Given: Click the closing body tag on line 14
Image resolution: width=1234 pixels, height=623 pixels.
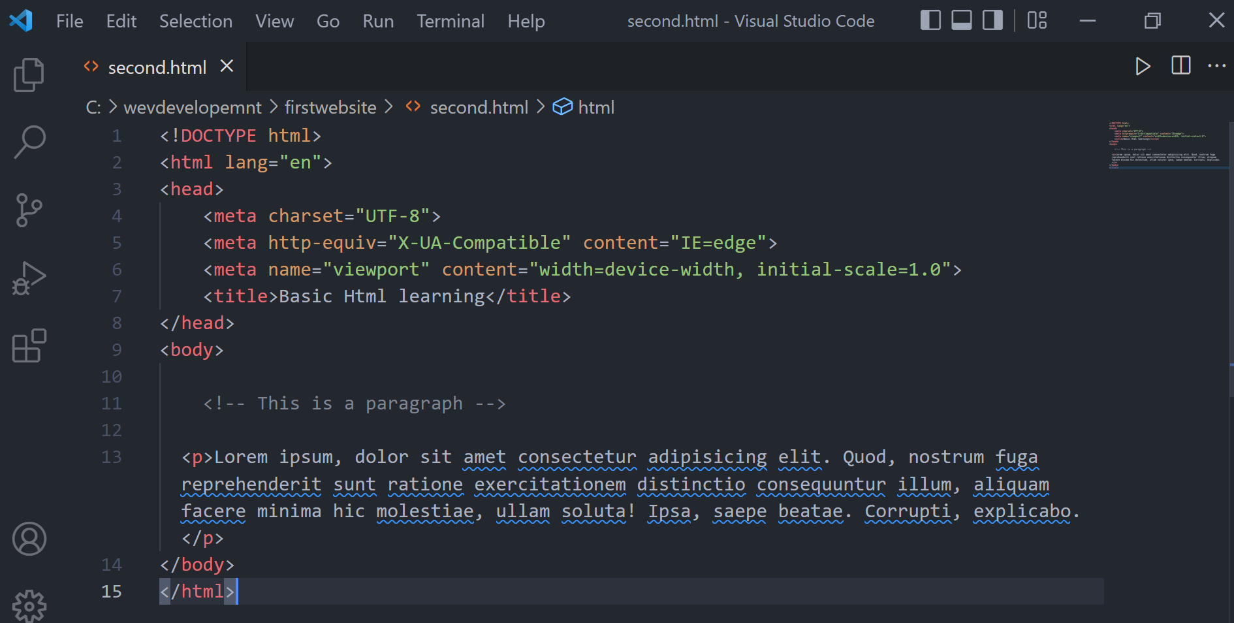Looking at the screenshot, I should (197, 565).
